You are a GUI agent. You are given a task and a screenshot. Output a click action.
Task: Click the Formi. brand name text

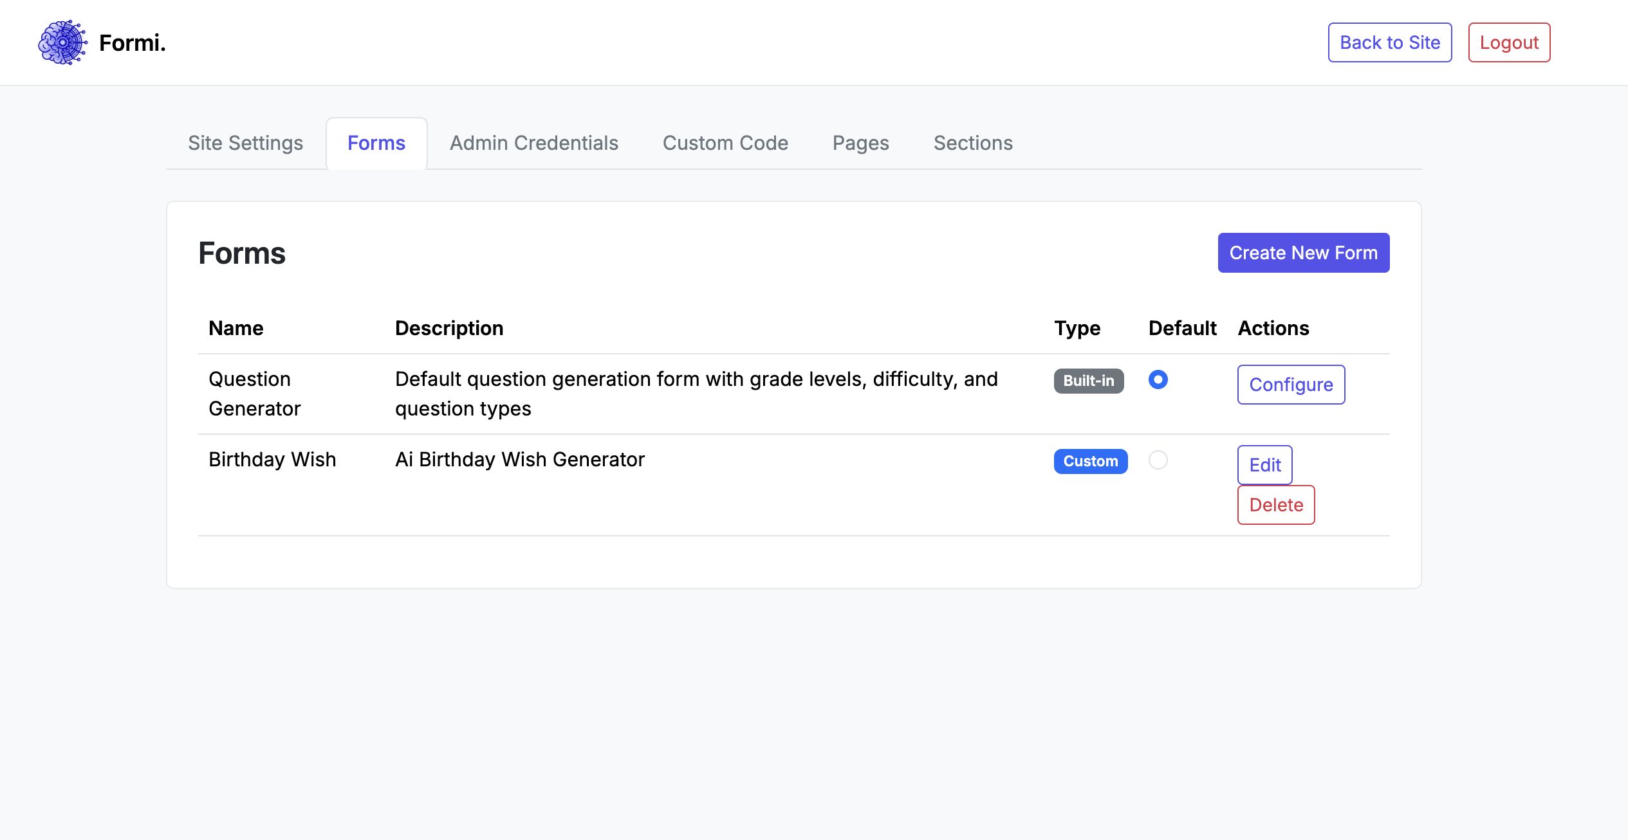[x=132, y=43]
